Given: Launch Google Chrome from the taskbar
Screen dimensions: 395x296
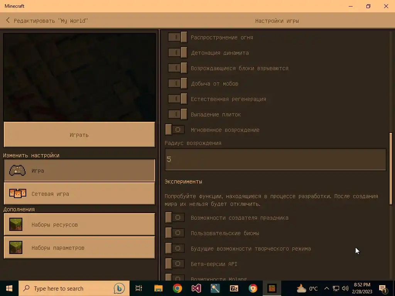Looking at the screenshot, I should point(177,288).
